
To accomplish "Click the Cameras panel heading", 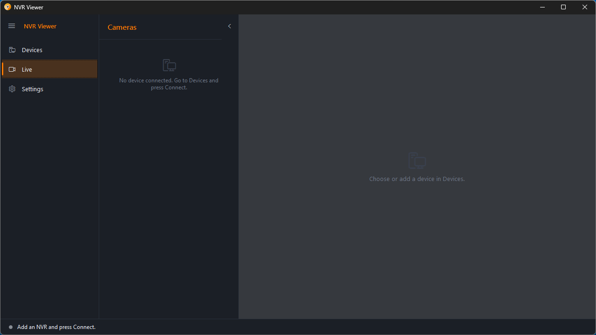I will pyautogui.click(x=122, y=27).
